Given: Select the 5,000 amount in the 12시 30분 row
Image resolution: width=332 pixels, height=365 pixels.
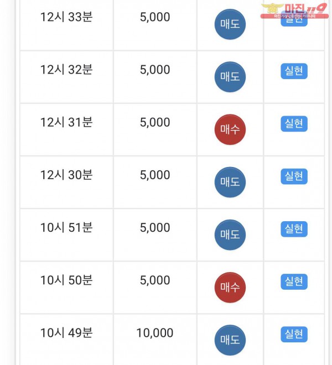Looking at the screenshot, I should point(155,175).
